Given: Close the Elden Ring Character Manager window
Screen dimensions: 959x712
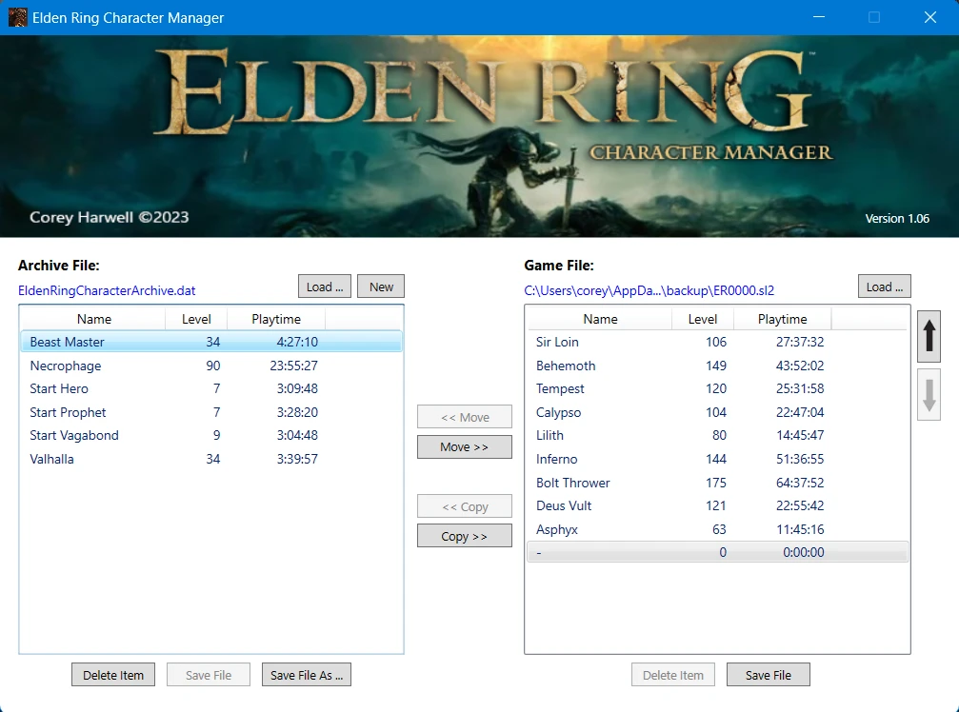Looking at the screenshot, I should coord(930,17).
